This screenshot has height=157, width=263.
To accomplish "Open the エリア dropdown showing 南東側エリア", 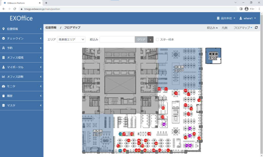I will 71,39.
